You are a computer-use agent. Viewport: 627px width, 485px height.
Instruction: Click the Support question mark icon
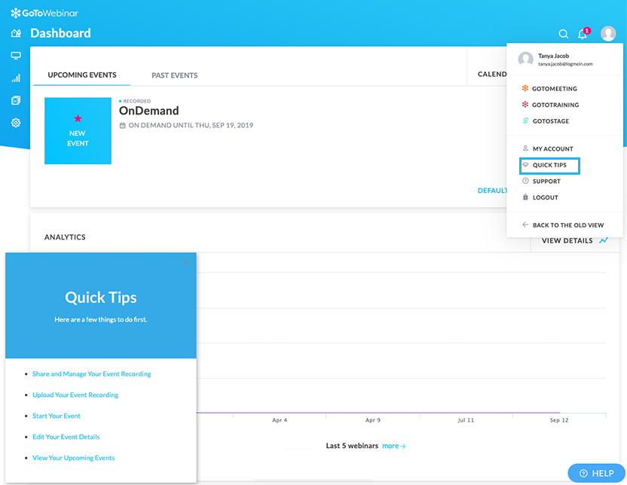click(x=525, y=181)
